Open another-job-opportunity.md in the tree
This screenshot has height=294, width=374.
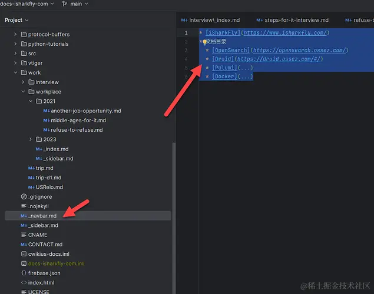(85, 111)
